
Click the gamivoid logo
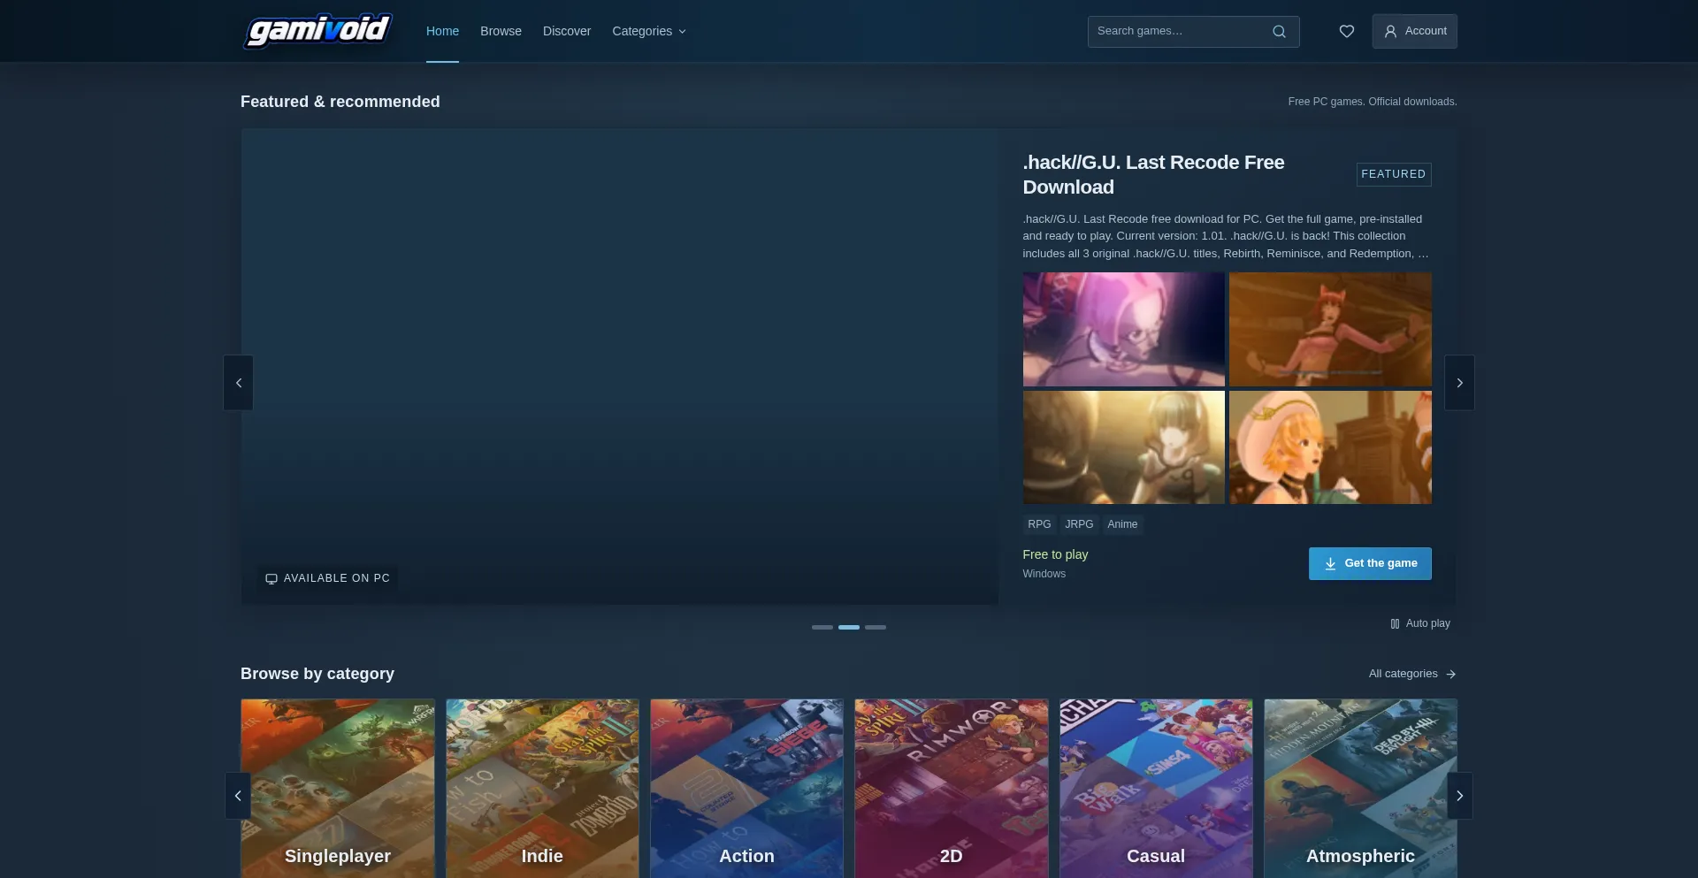(317, 31)
